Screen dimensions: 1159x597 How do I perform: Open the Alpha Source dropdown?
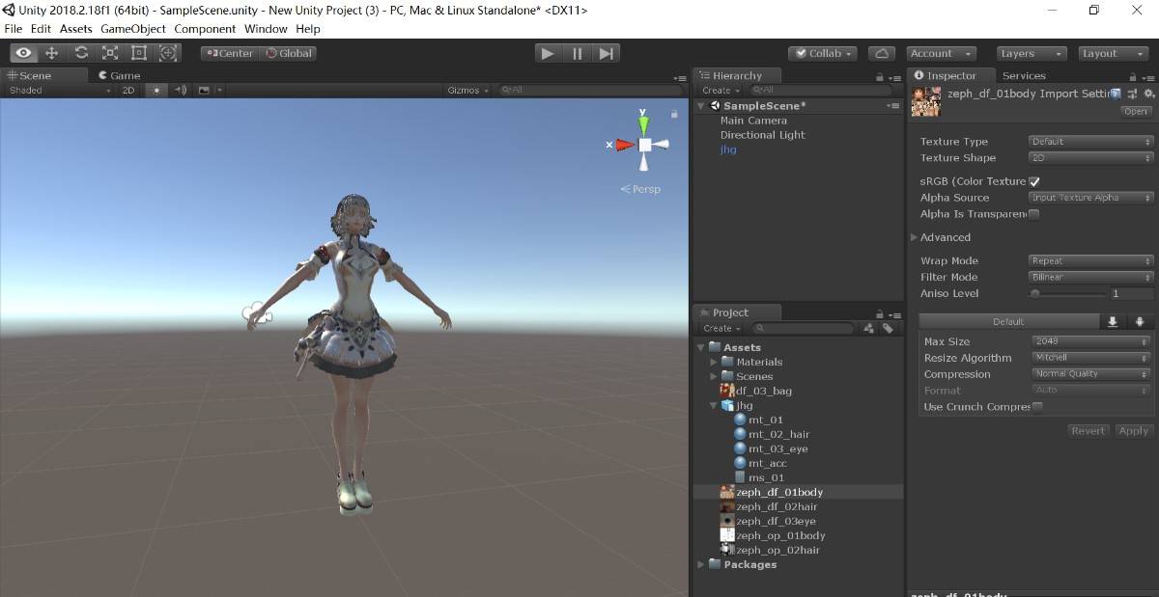(1091, 198)
